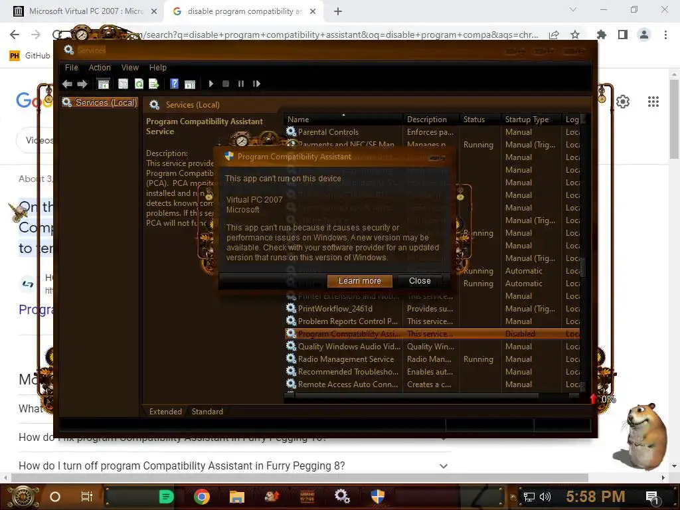Open GitHub bookmark in bookmarks bar
Image resolution: width=680 pixels, height=510 pixels.
click(x=29, y=56)
